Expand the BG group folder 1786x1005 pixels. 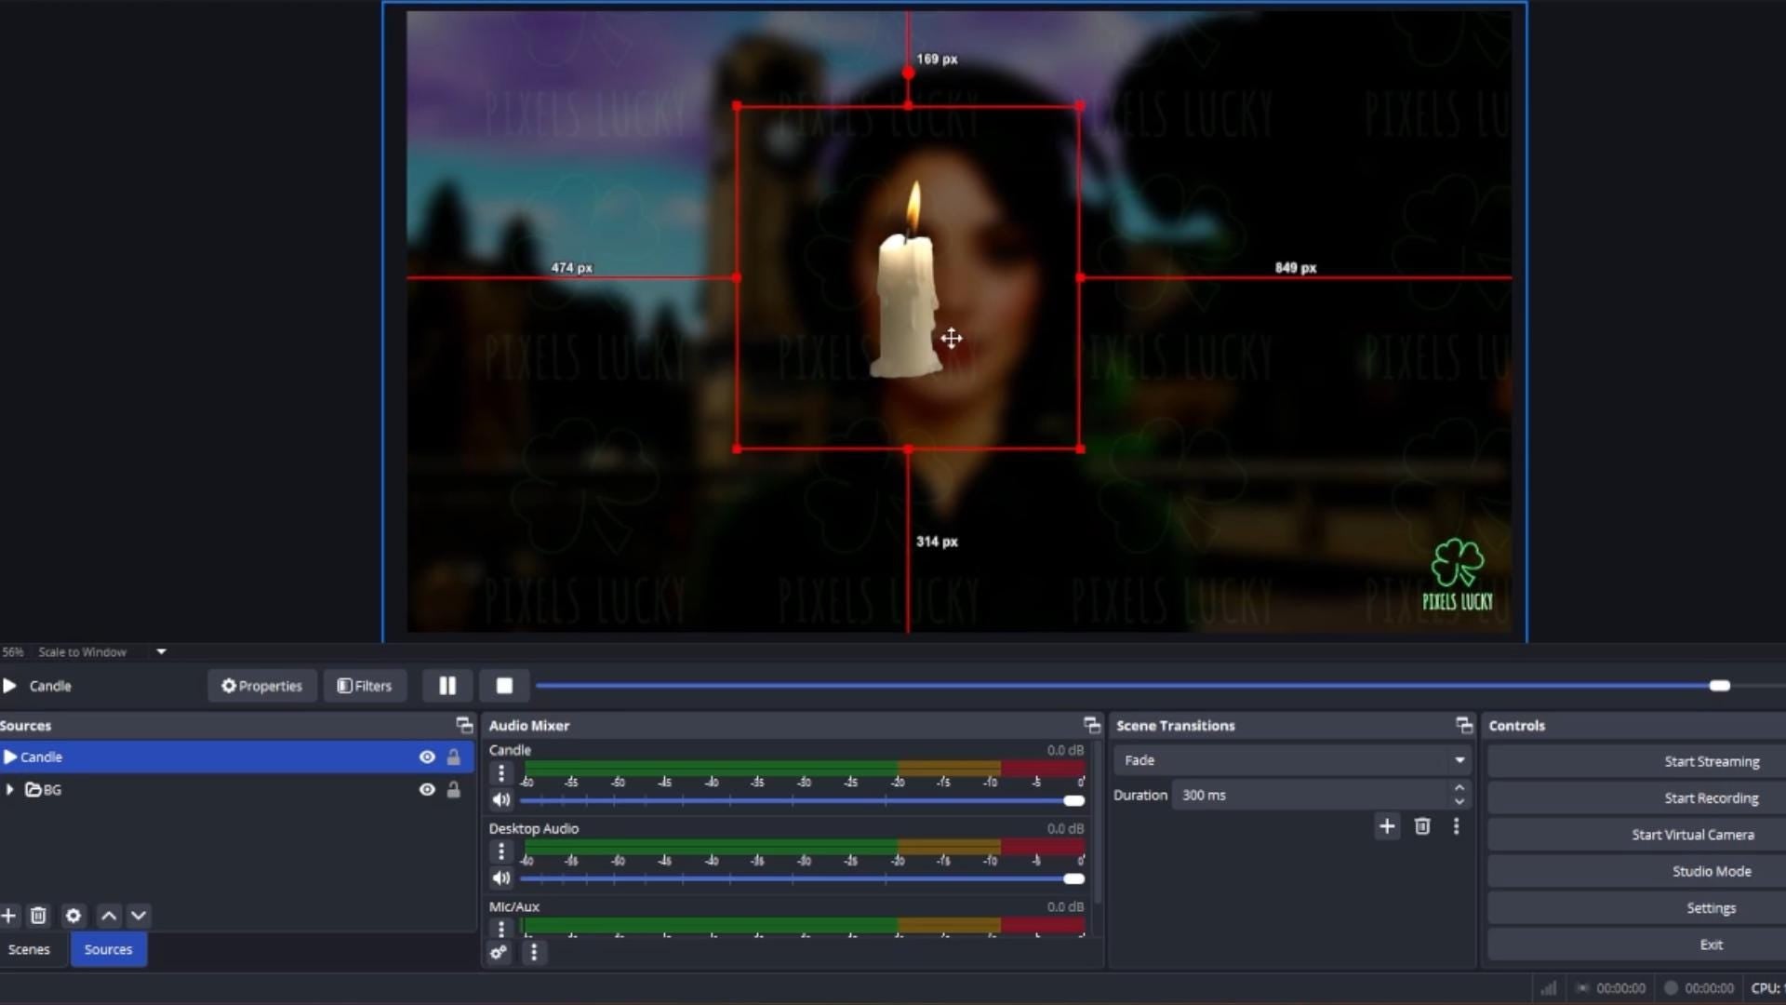[10, 790]
